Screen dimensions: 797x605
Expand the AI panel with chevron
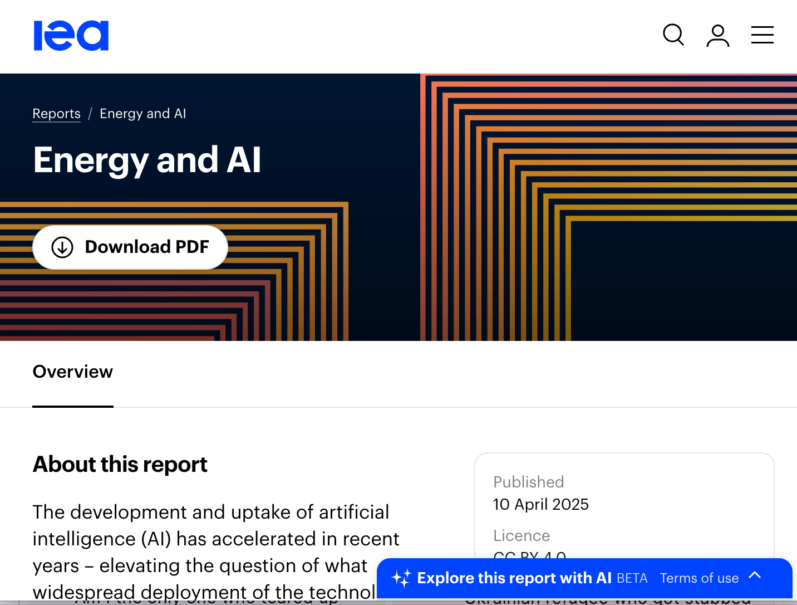(755, 575)
